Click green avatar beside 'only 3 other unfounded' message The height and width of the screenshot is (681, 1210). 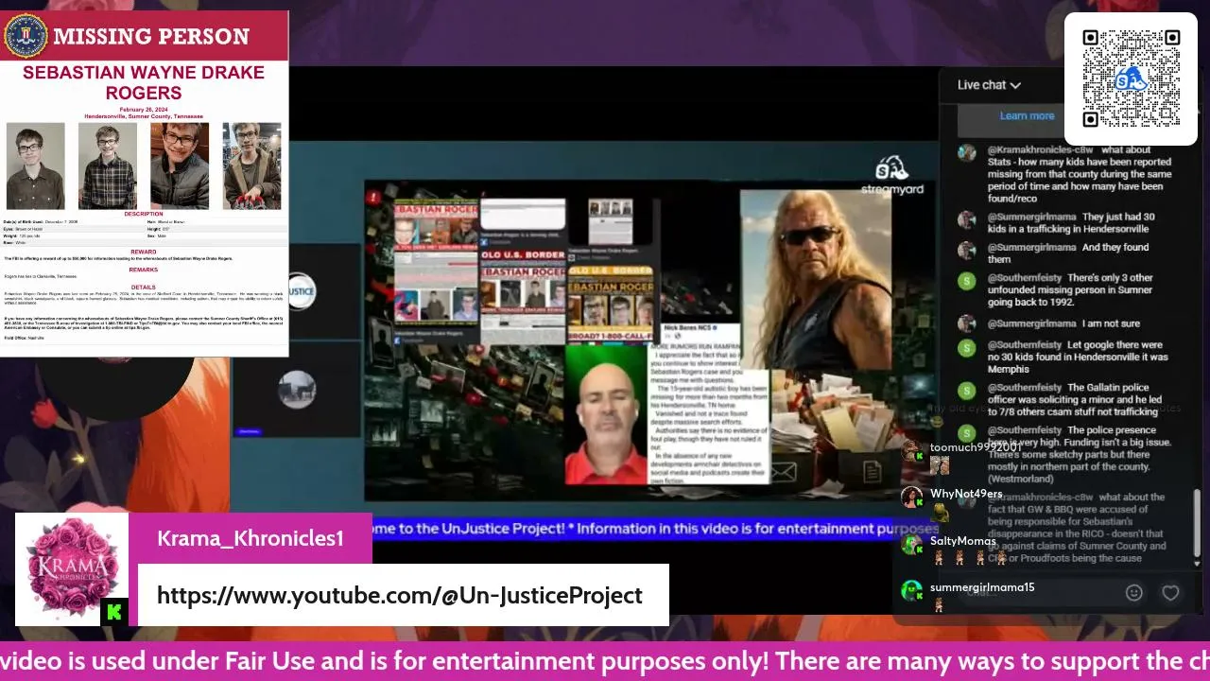966,280
